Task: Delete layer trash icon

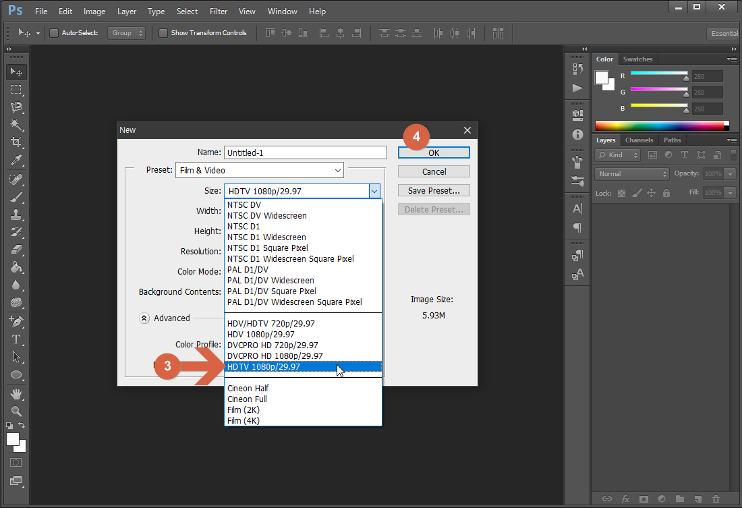Action: coord(716,499)
